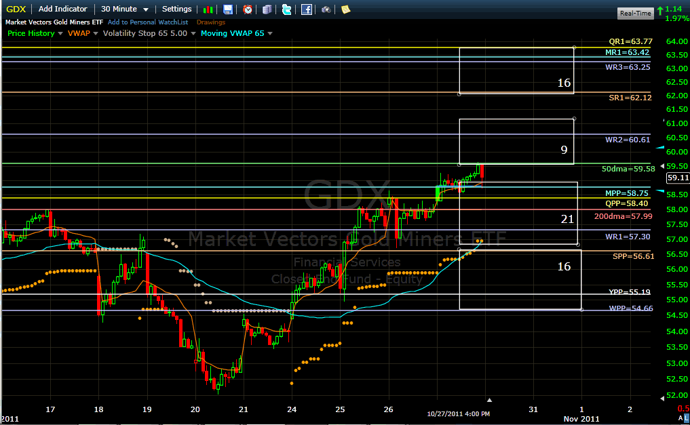Screen dimensions: 690x425
Task: Select the drawn box labeled 21
Action: tap(518, 213)
